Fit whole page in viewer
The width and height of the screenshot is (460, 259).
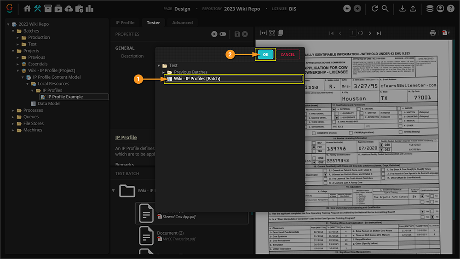pyautogui.click(x=272, y=33)
